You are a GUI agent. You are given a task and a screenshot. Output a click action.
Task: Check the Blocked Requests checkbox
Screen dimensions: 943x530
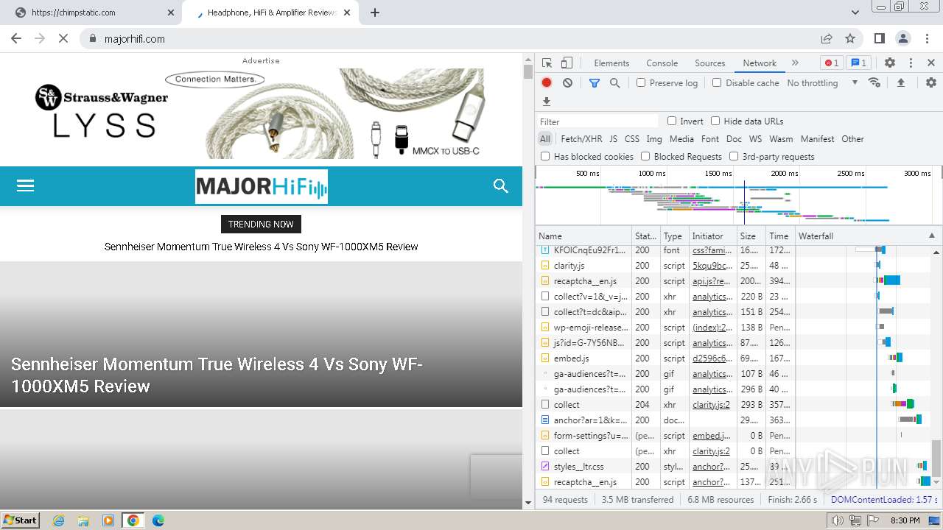pyautogui.click(x=645, y=156)
